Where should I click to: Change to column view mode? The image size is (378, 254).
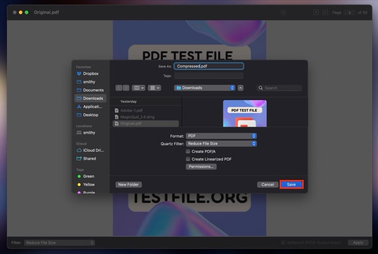pos(138,88)
